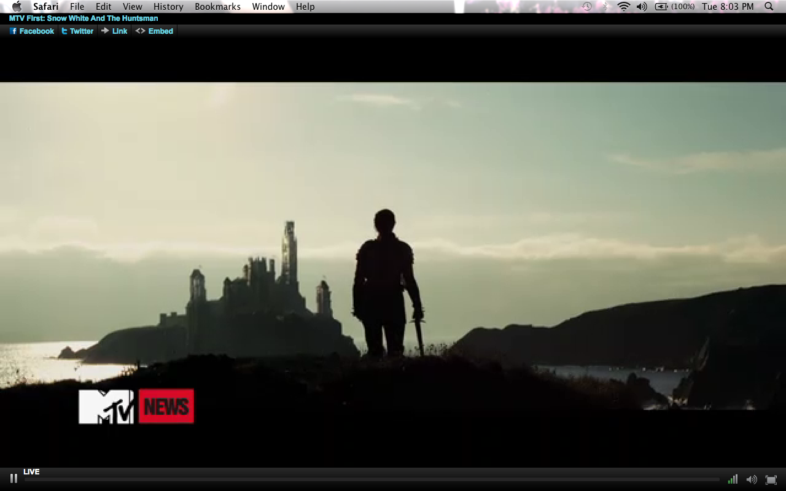The image size is (786, 491).
Task: Open the Time Machine menu bar icon
Action: pyautogui.click(x=587, y=6)
